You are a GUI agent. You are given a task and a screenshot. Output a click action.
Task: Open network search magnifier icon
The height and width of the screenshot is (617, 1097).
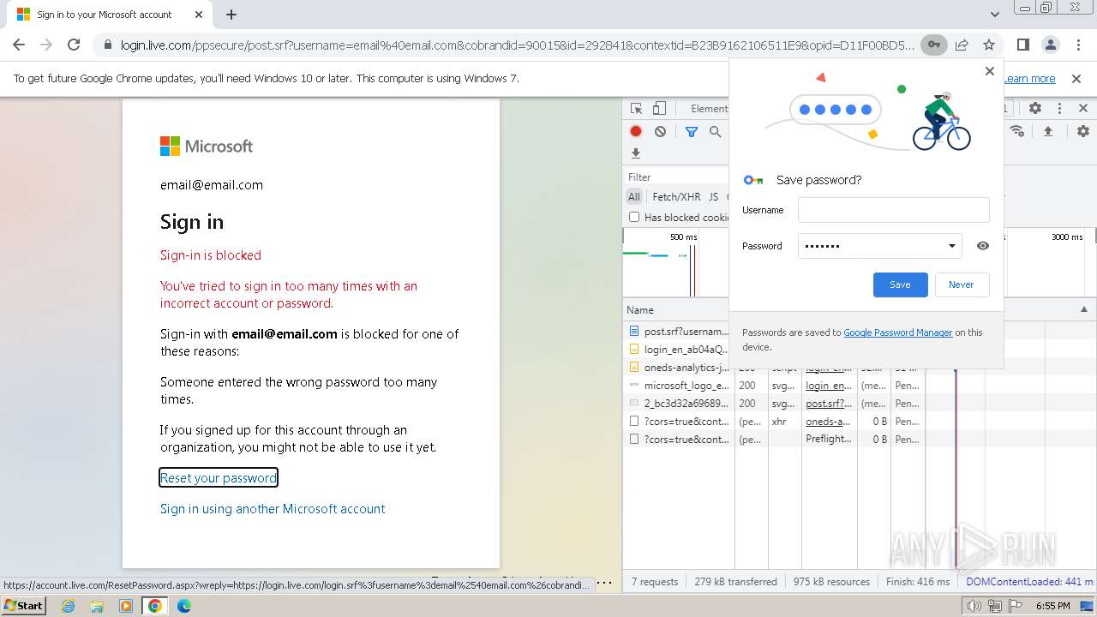[x=715, y=131]
